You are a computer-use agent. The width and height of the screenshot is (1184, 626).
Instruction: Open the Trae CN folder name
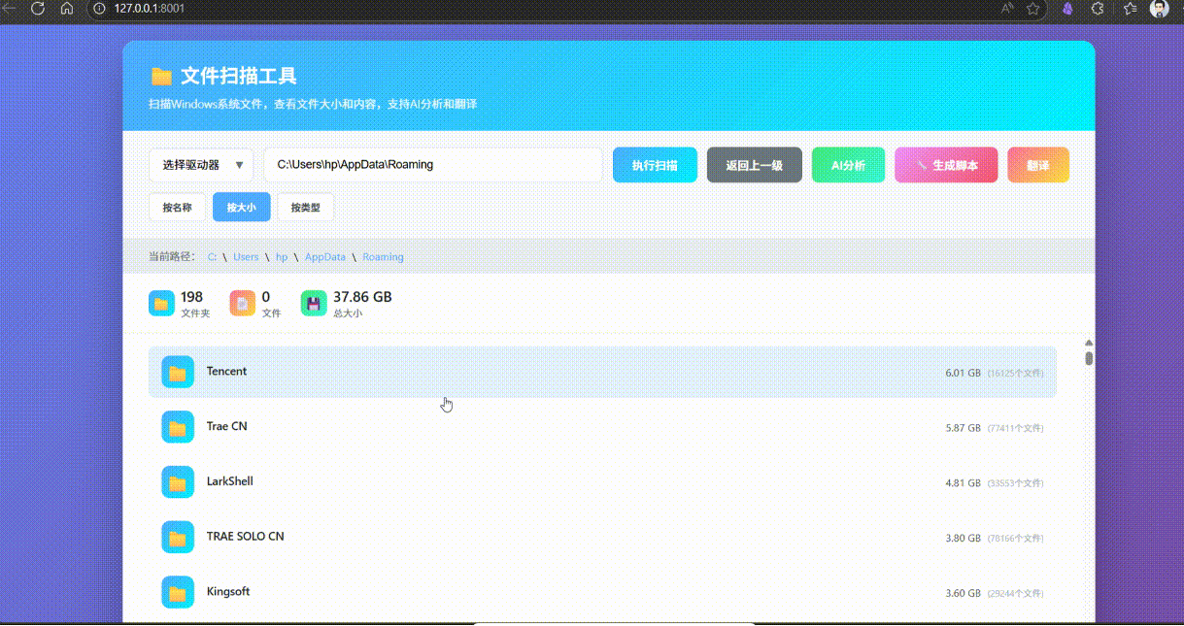226,427
